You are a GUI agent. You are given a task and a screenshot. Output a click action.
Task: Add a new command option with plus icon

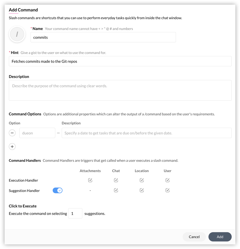pyautogui.click(x=12, y=147)
